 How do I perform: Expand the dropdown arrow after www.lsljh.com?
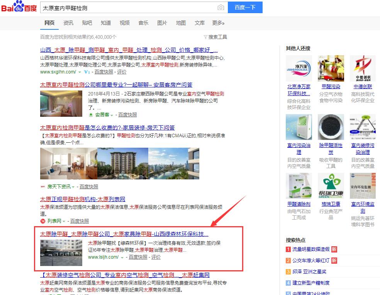pos(122,257)
